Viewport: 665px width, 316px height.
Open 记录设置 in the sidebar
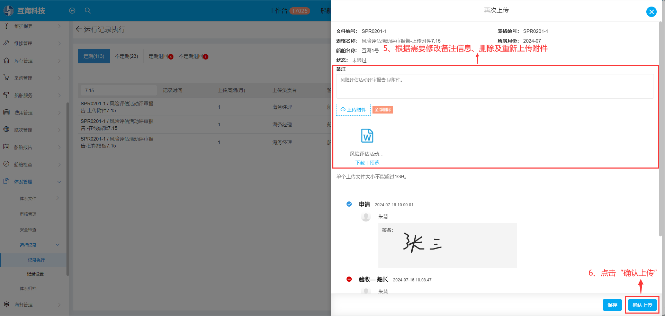tap(35, 274)
